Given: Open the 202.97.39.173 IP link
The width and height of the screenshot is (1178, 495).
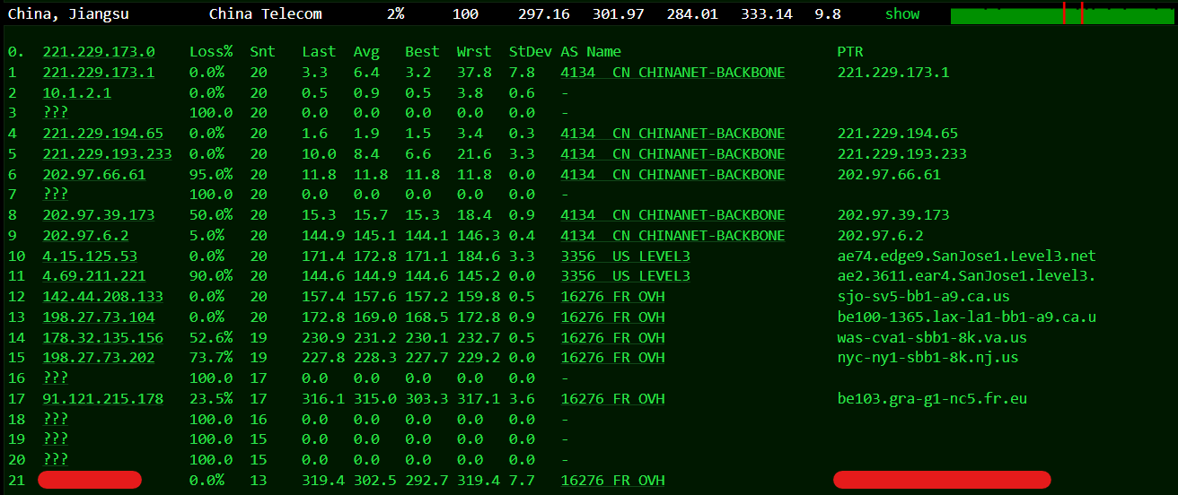Looking at the screenshot, I should click(x=99, y=215).
